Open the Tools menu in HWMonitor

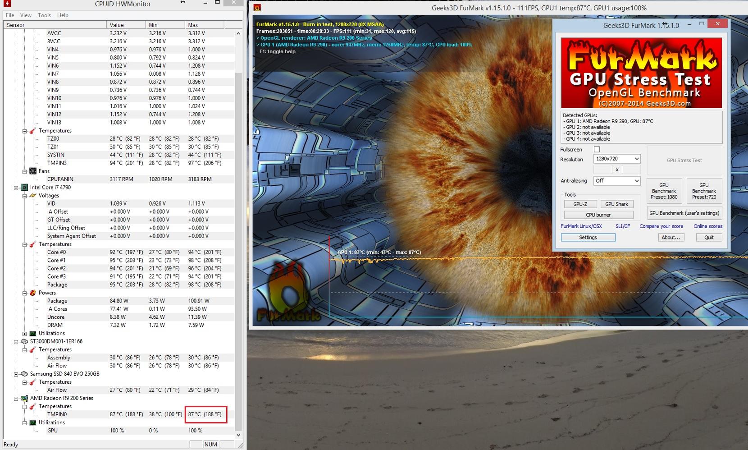(x=44, y=15)
